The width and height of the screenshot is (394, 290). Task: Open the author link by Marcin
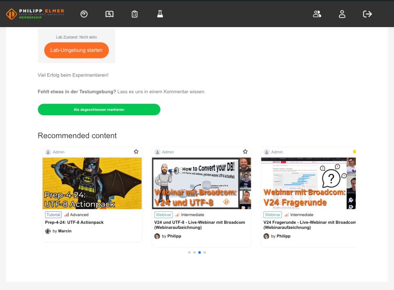[x=62, y=231]
